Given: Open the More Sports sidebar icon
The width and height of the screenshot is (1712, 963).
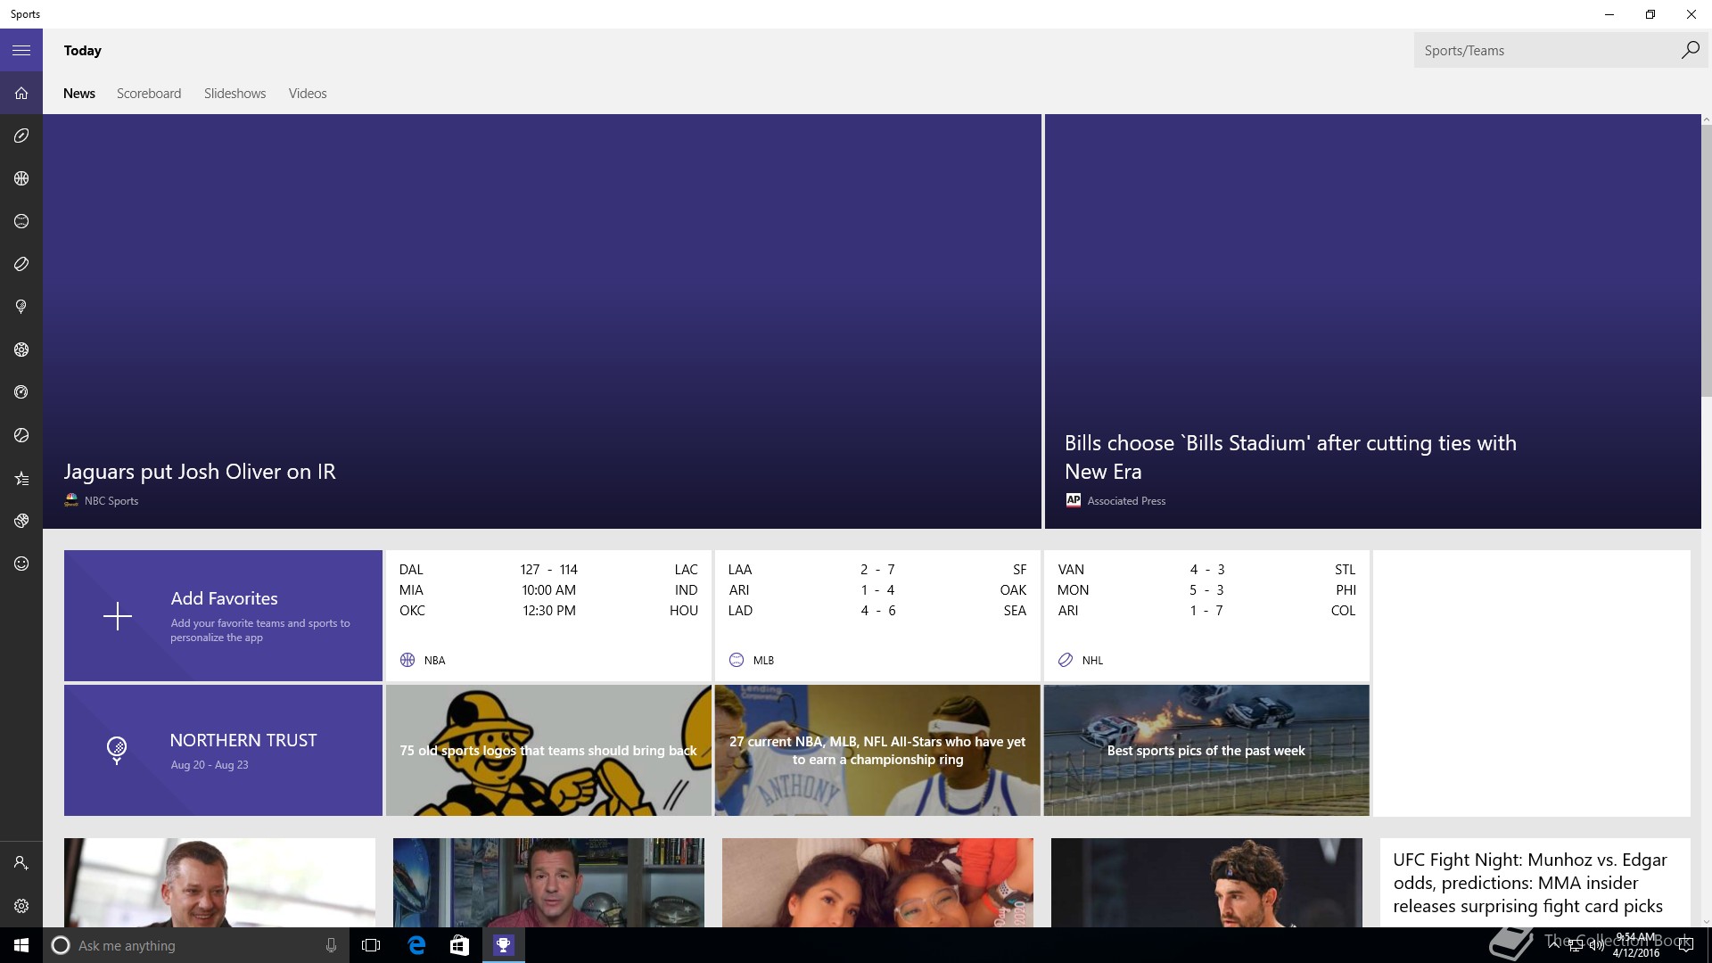Looking at the screenshot, I should coord(21,522).
